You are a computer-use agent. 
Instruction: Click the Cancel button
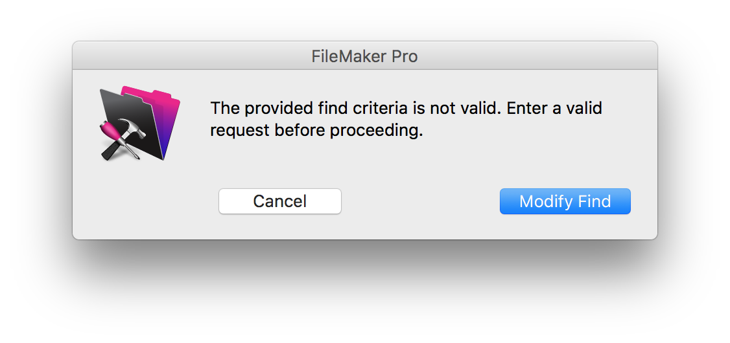pyautogui.click(x=279, y=201)
